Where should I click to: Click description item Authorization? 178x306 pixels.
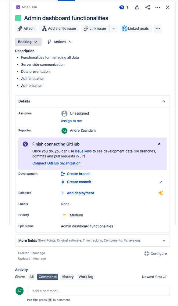point(32,86)
